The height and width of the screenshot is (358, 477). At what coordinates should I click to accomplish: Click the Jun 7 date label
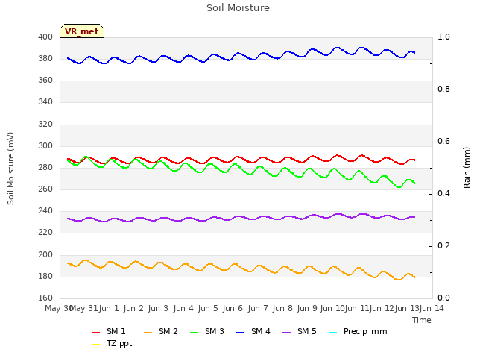258,308
